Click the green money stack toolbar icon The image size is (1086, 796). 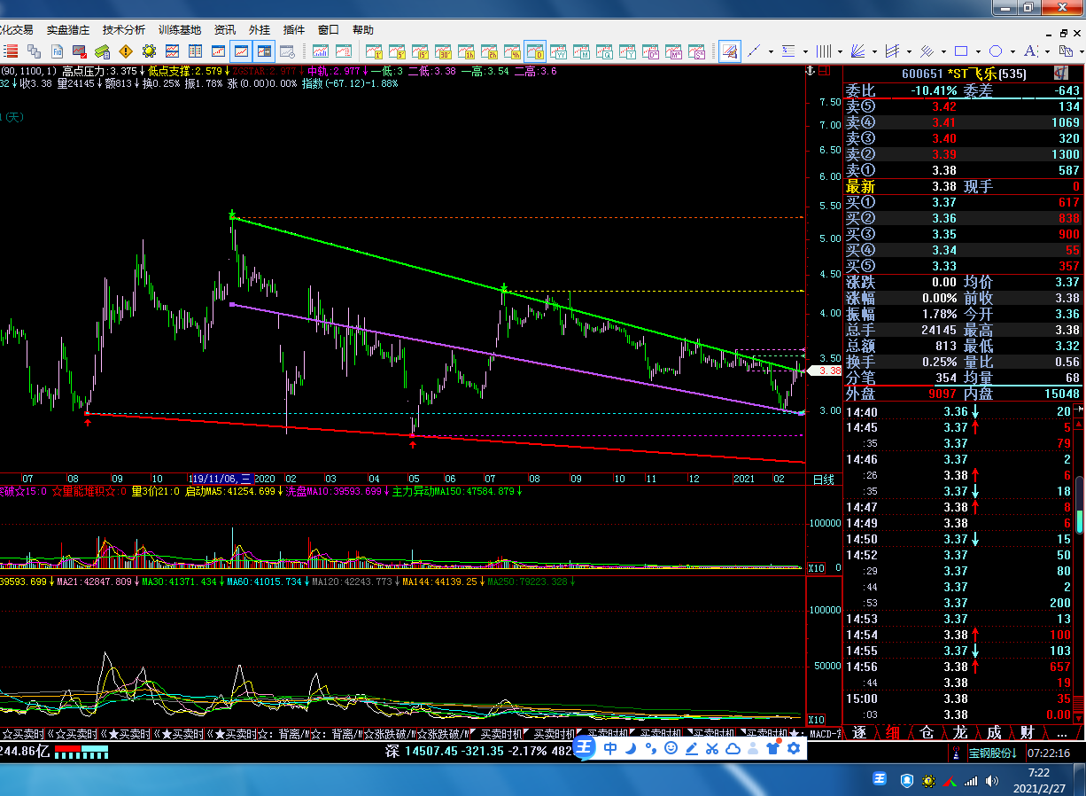(103, 51)
